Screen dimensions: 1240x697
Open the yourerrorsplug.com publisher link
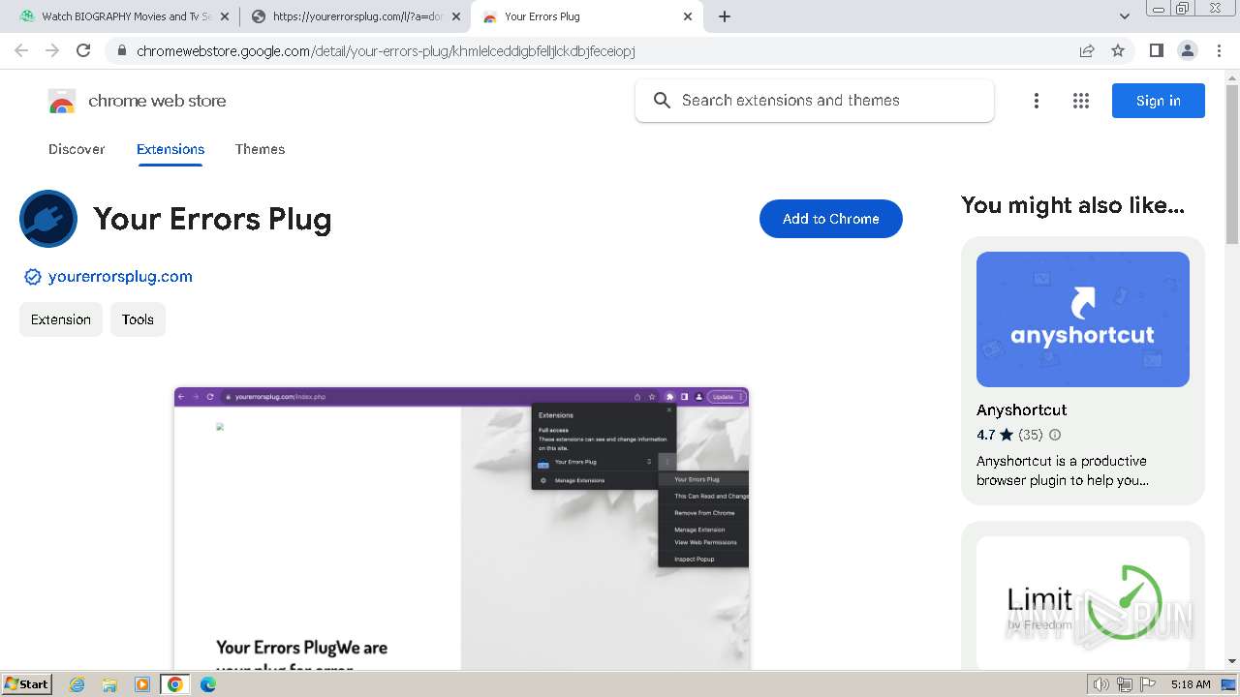click(120, 277)
